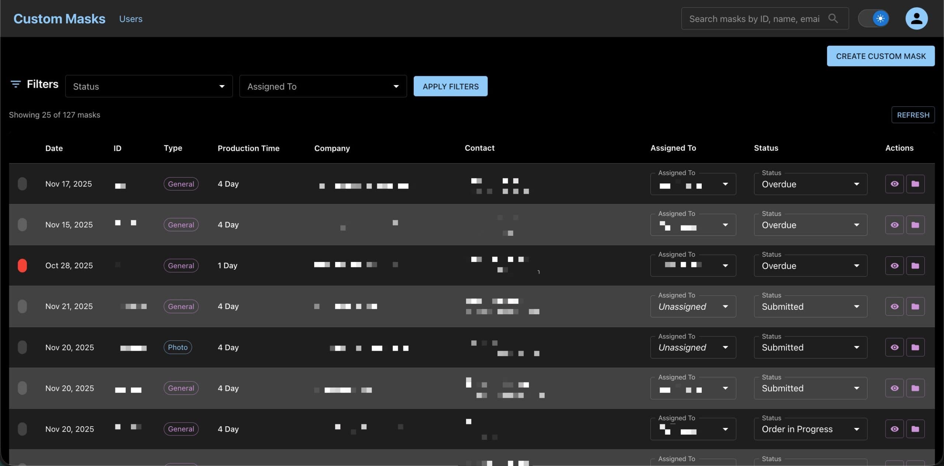944x466 pixels.
Task: Open folder for the Order in Progress row
Action: pos(915,429)
